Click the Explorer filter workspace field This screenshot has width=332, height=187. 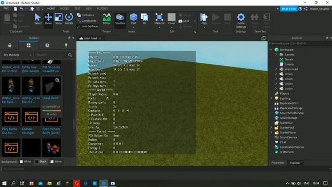[x=300, y=43]
